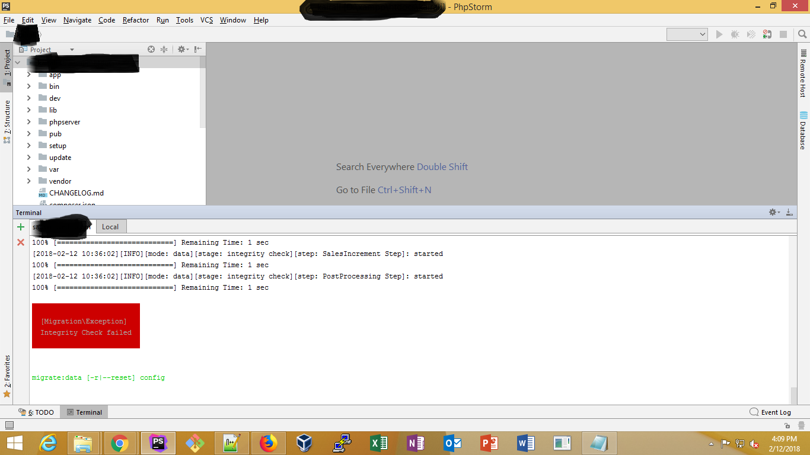Open Search Everywhere magnifier icon

point(802,34)
